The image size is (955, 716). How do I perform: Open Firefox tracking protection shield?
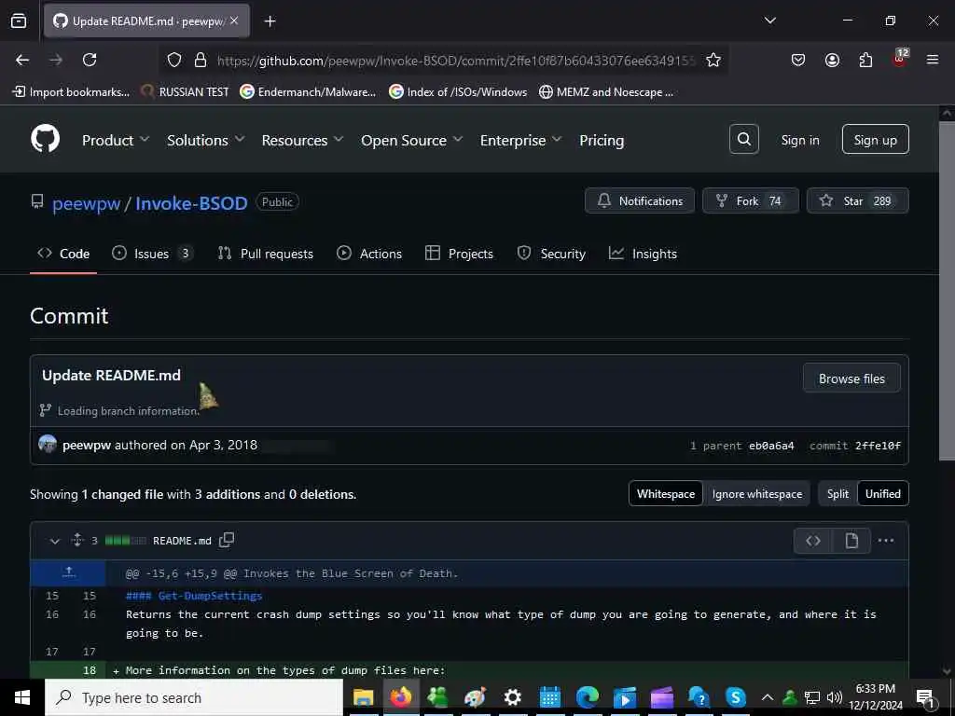[x=174, y=60]
